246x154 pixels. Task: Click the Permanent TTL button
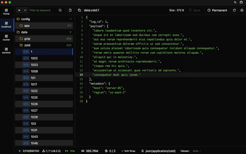click(217, 10)
